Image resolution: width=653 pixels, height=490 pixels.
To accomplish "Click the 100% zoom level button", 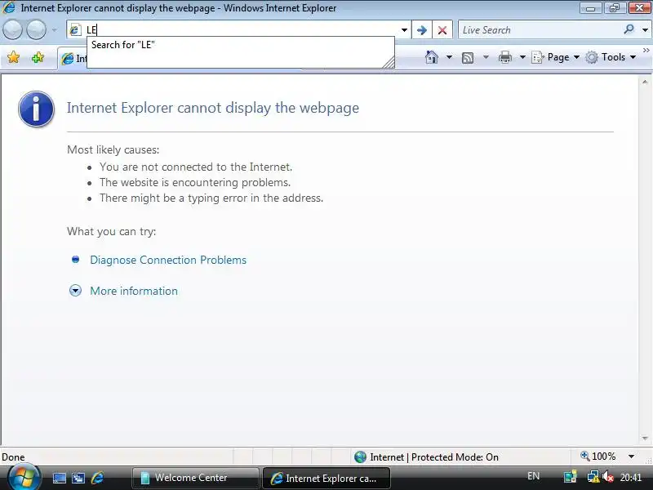I will coord(597,457).
